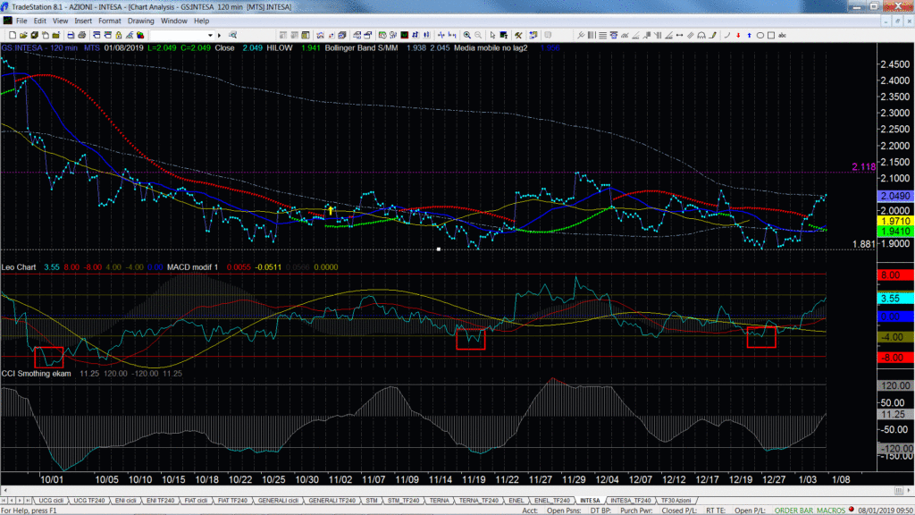Click the purple 2.118 price level label
The height and width of the screenshot is (515, 915).
pos(863,167)
